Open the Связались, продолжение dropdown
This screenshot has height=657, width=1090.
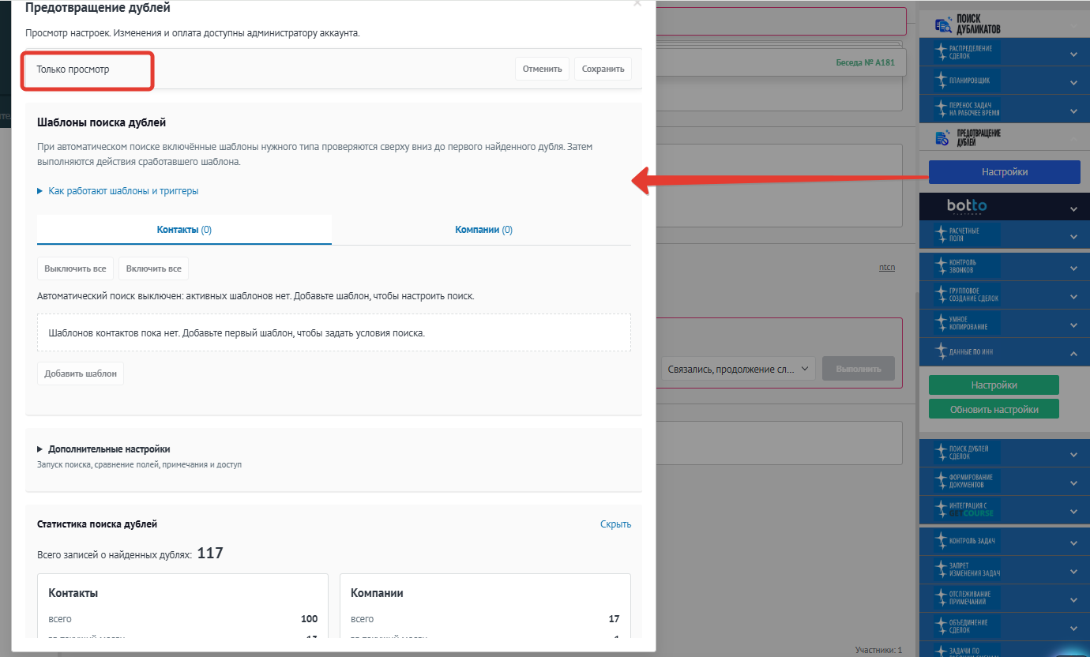click(x=739, y=369)
